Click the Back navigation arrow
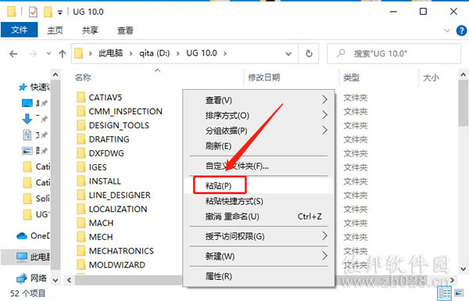The image size is (469, 301). (x=13, y=54)
